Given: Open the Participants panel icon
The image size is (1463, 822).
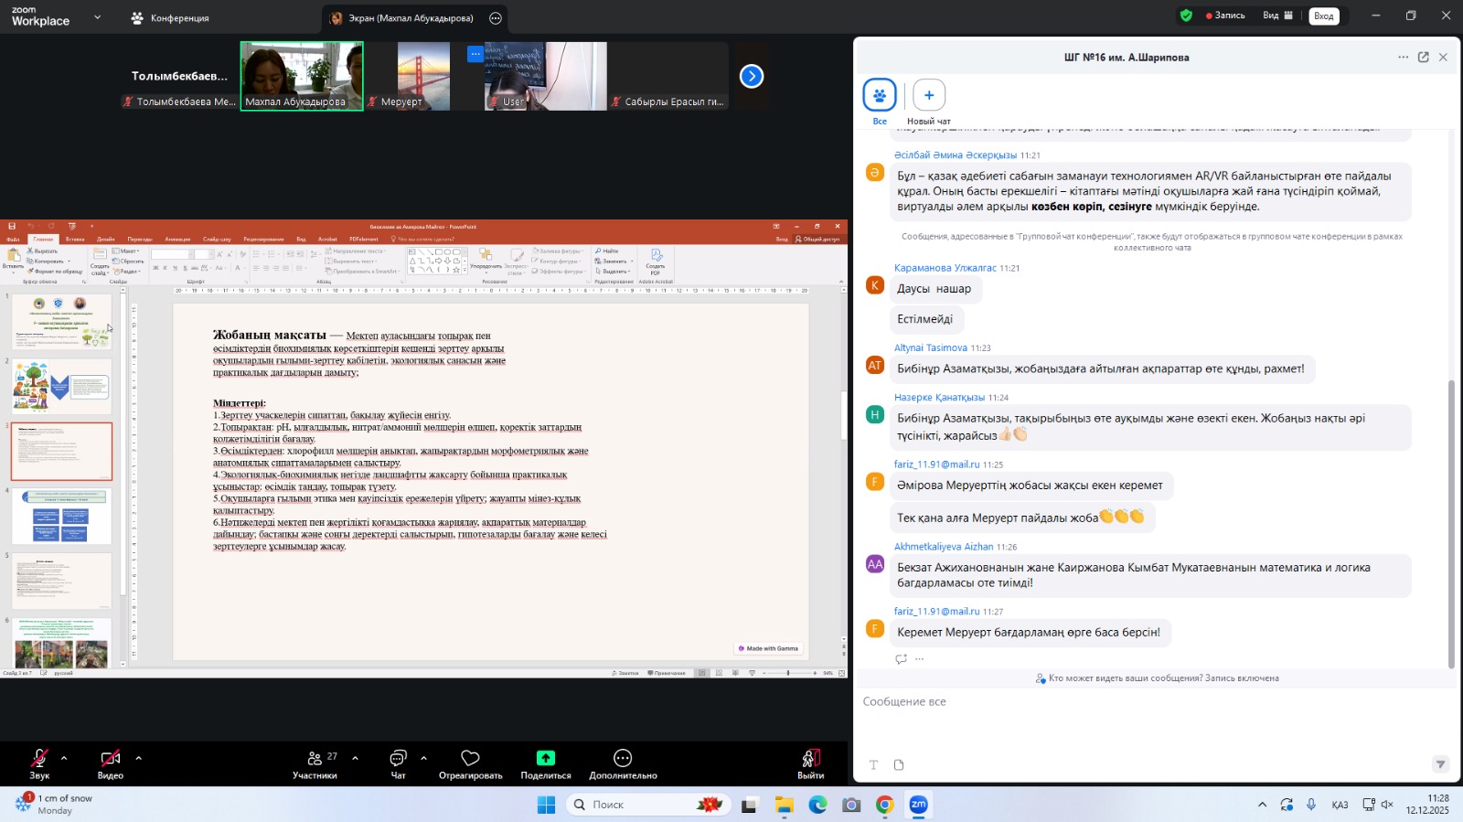Looking at the screenshot, I should click(x=315, y=759).
